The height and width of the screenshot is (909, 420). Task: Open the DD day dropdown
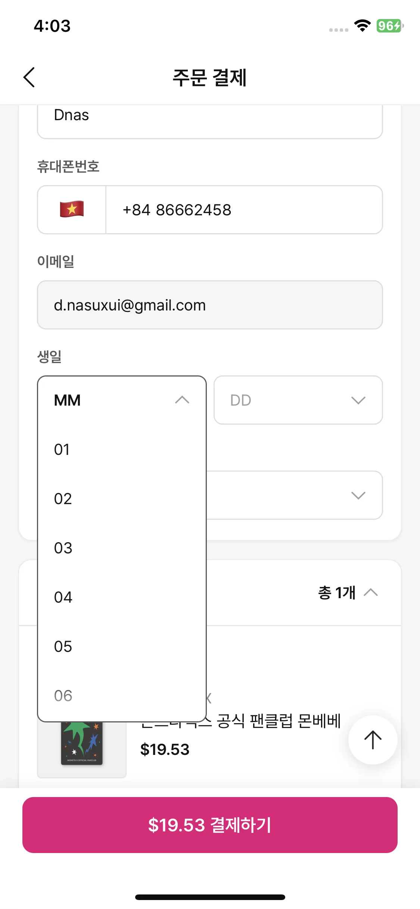(x=298, y=400)
